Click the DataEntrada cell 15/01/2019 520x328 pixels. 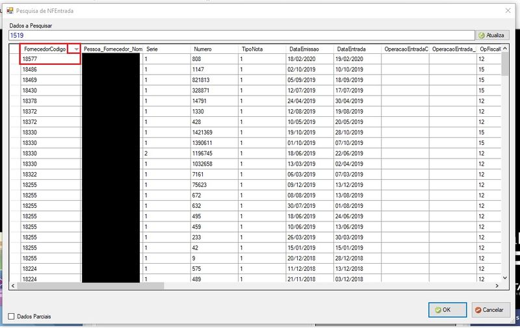(x=357, y=248)
